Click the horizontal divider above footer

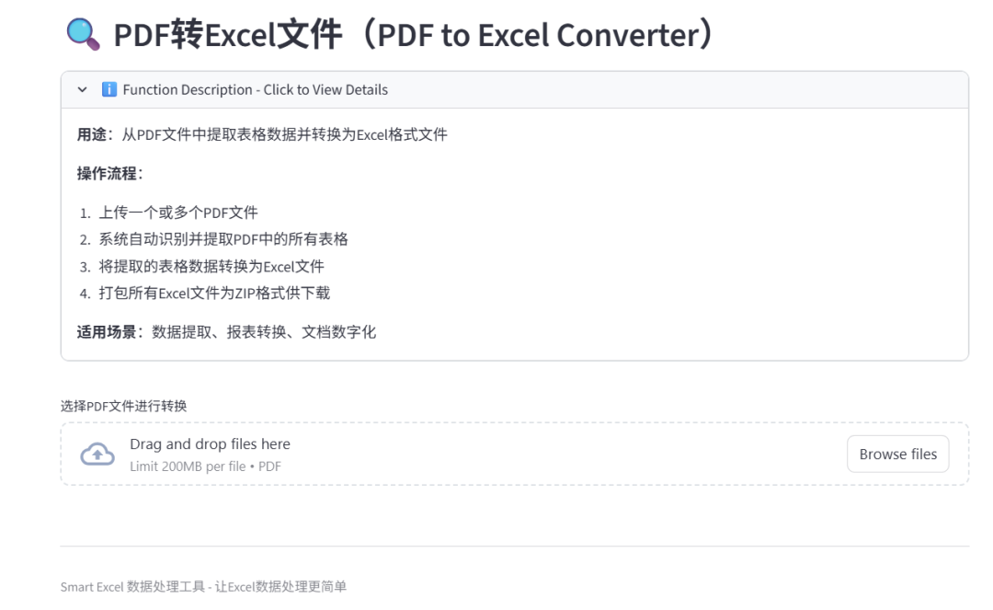[x=514, y=546]
